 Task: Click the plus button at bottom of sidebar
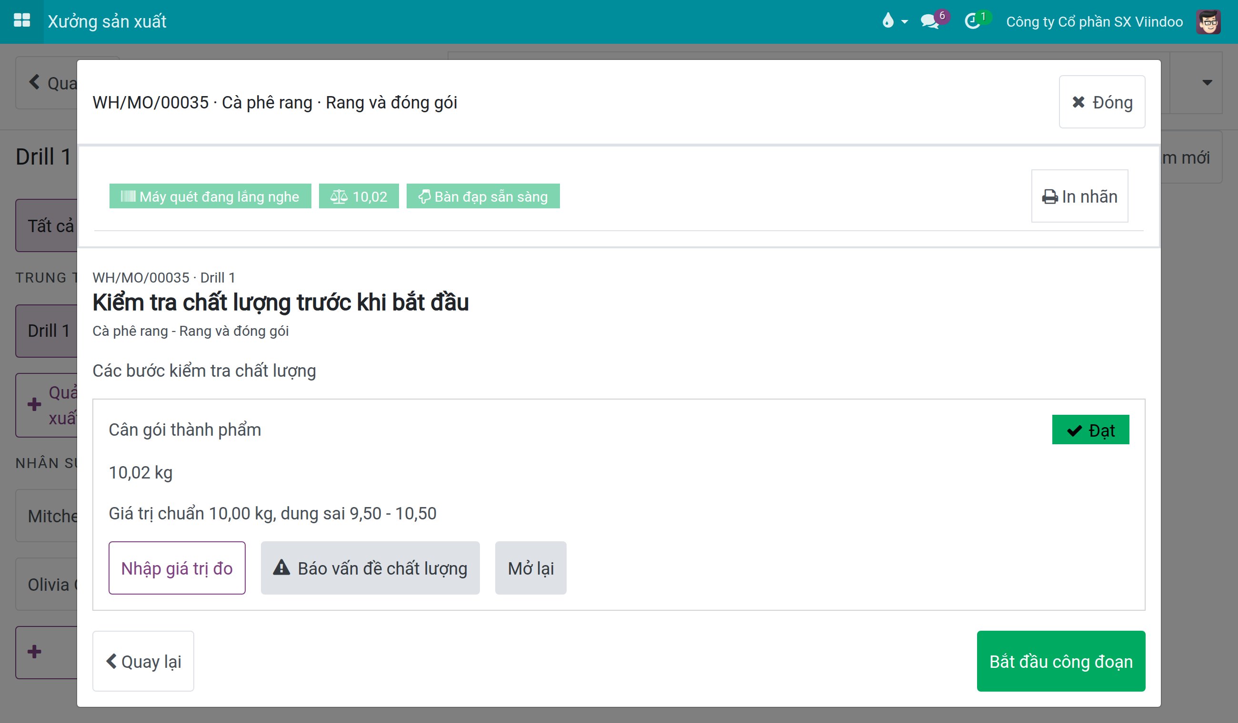coord(47,652)
